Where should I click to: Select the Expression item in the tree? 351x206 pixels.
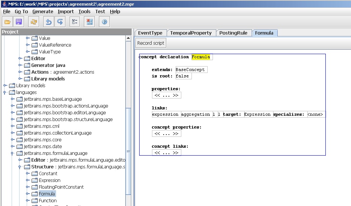click(49, 180)
